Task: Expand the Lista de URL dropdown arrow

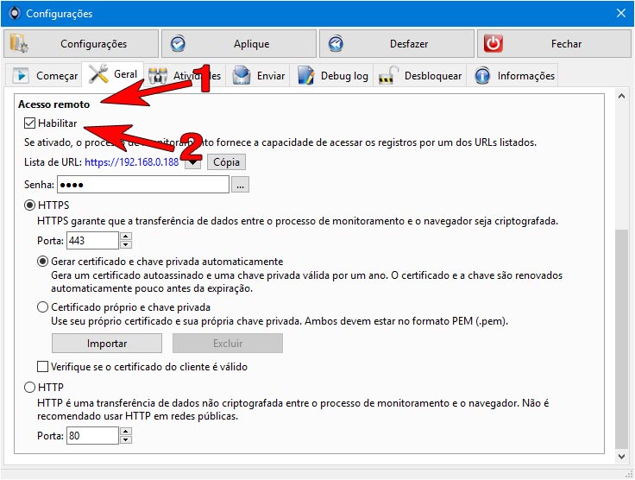Action: (x=193, y=162)
